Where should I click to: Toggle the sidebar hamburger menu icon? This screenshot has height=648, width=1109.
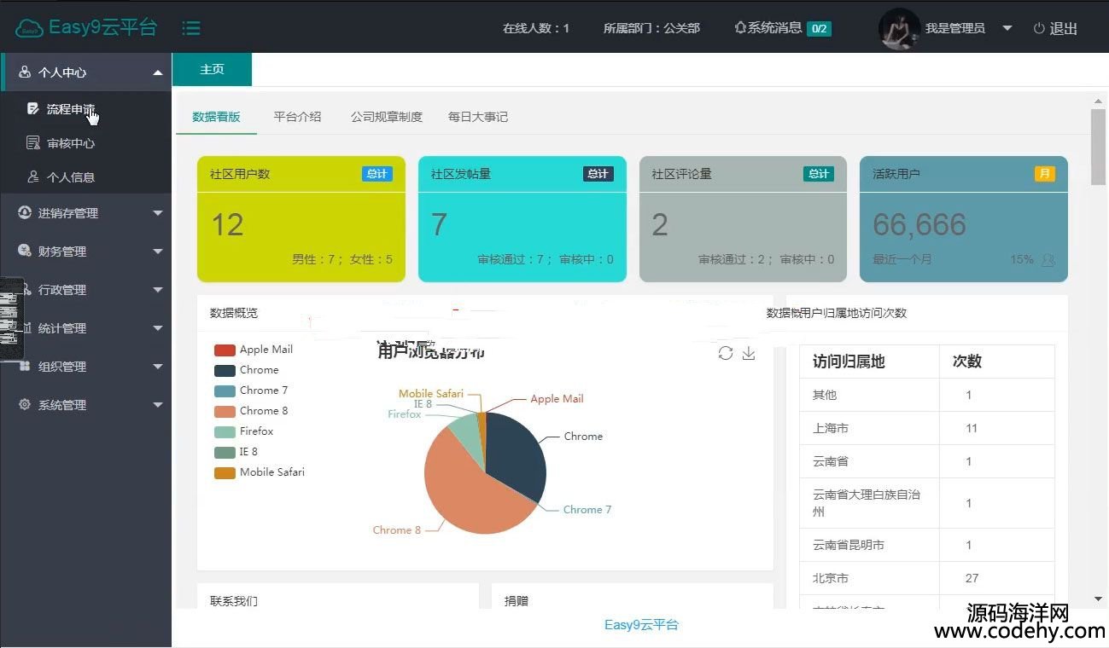click(191, 28)
